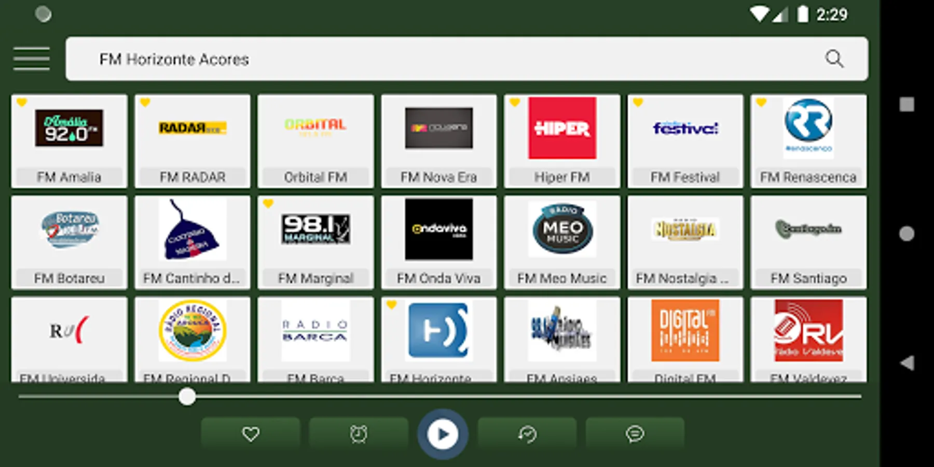Choose the FM Regional station logo
Viewport: 934px width, 467px height.
(x=193, y=330)
